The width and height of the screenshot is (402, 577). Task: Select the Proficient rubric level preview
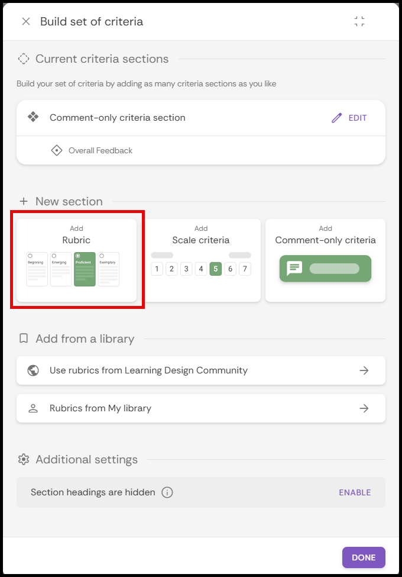coord(85,269)
